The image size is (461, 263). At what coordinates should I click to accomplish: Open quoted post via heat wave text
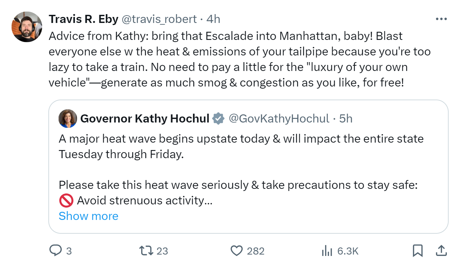point(241,139)
